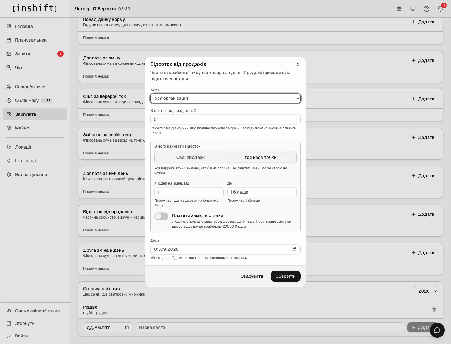Image resolution: width=451 pixels, height=344 pixels.
Task: Click Людей на зміні від field
Action: tap(189, 192)
